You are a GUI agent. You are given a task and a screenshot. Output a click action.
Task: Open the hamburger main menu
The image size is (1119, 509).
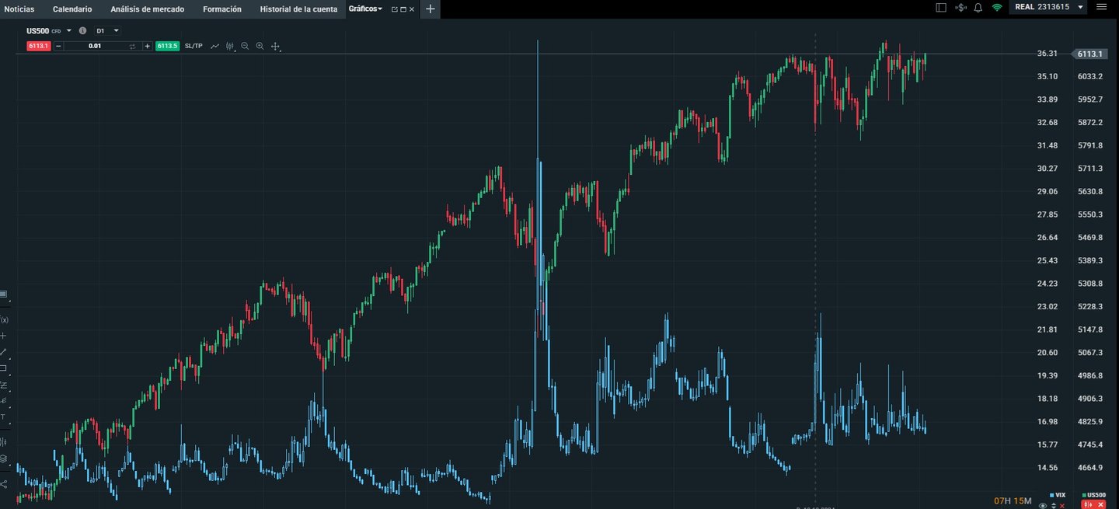pos(1100,7)
